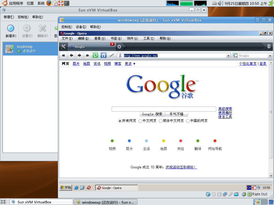The height and width of the screenshot is (205, 274).
Task: Click the wand (password) icon in Opera toolbar
Action: 112,56
